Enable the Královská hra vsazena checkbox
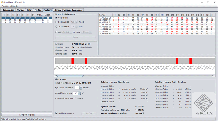 tap(75, 98)
